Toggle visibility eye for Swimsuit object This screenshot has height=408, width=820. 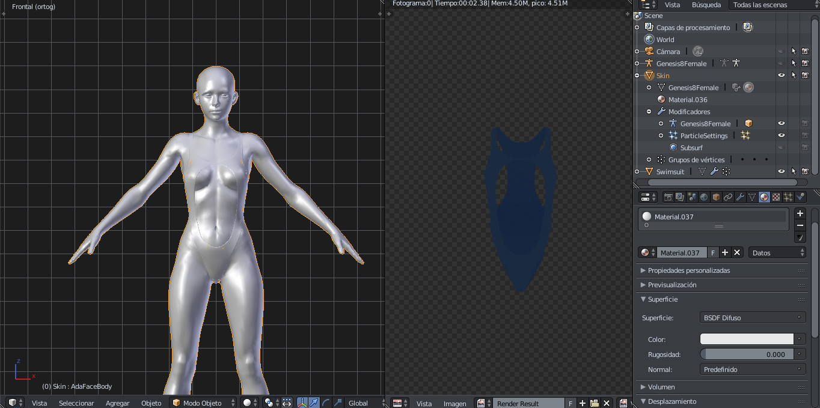(x=782, y=172)
